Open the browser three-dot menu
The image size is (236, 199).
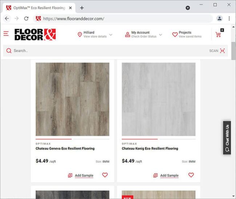229,18
